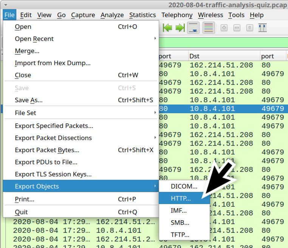Viewport: 288px width, 248px height.
Task: Select Merge... in File menu
Action: coord(81,51)
